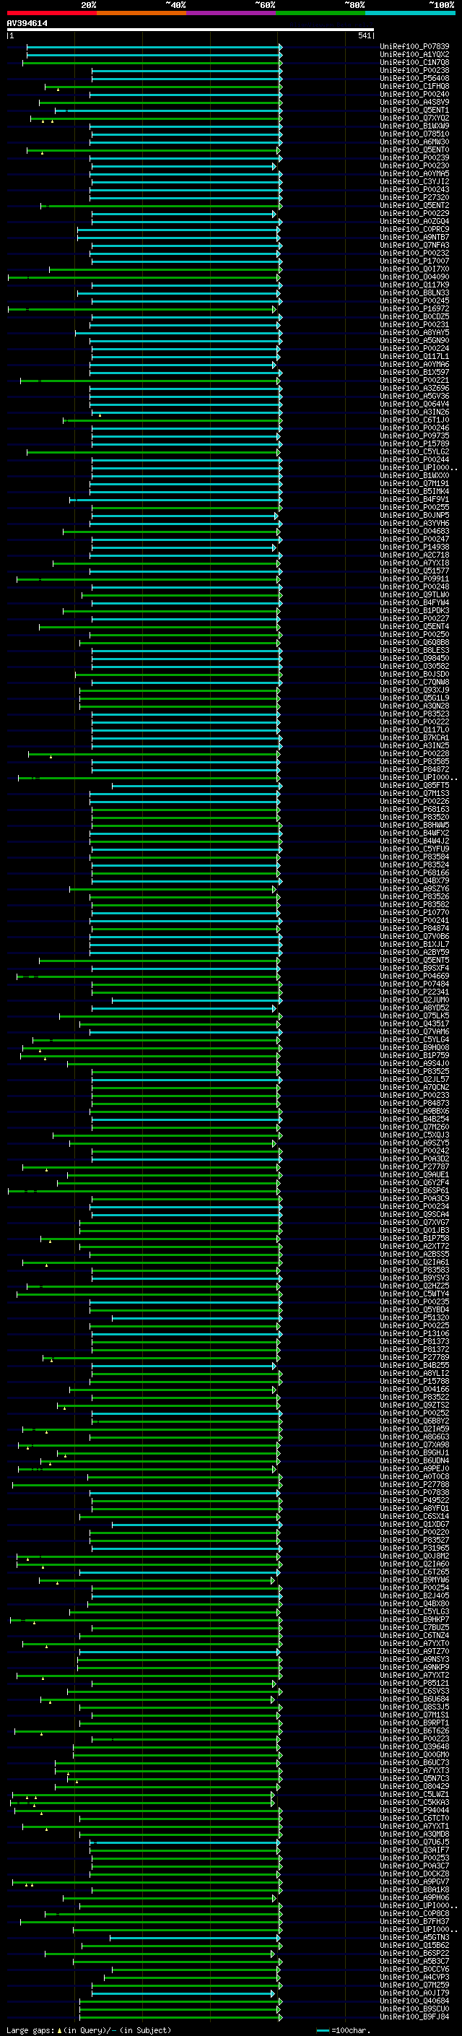Select hit label UniRef100_Q5ENT1

click(414, 110)
